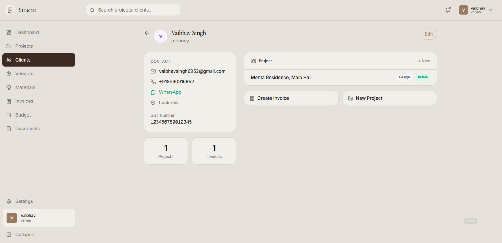Click the Vaibhav Singh client name heading

189,33
